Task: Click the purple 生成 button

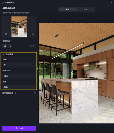Action: 19,128
